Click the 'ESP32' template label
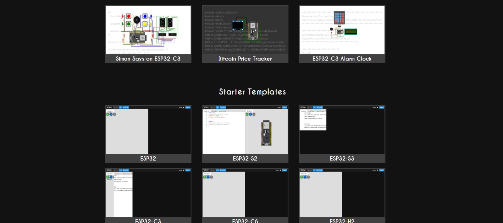The width and height of the screenshot is (503, 223). click(148, 158)
